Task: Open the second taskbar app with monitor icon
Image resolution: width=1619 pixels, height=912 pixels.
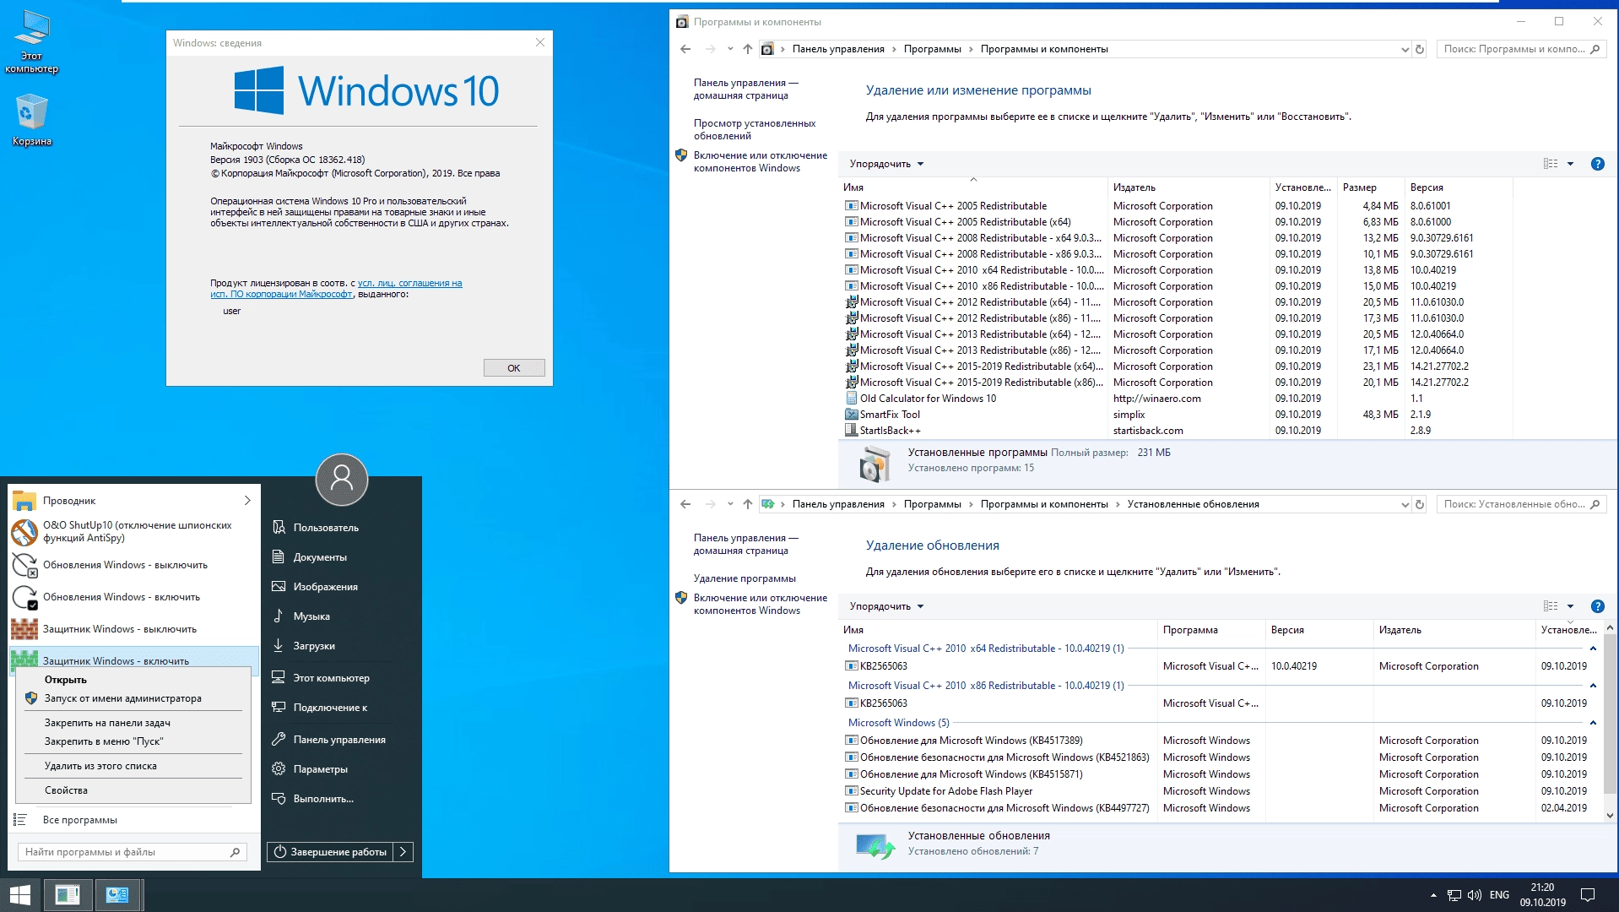Action: tap(117, 895)
